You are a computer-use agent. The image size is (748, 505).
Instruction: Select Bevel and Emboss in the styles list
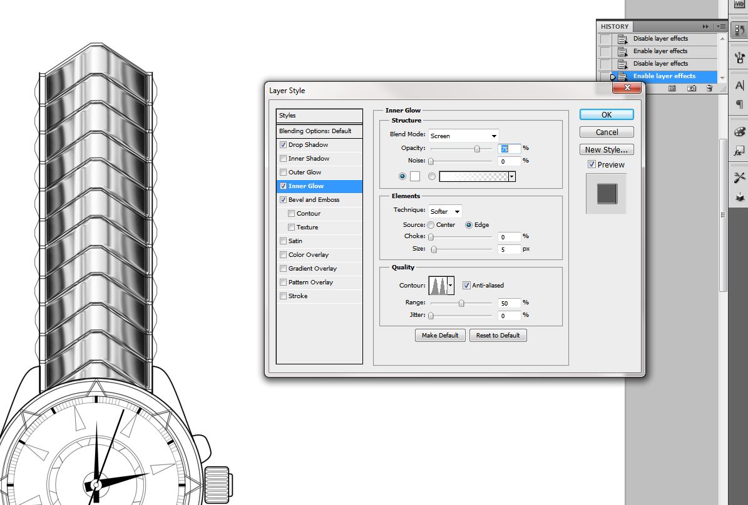(x=314, y=200)
